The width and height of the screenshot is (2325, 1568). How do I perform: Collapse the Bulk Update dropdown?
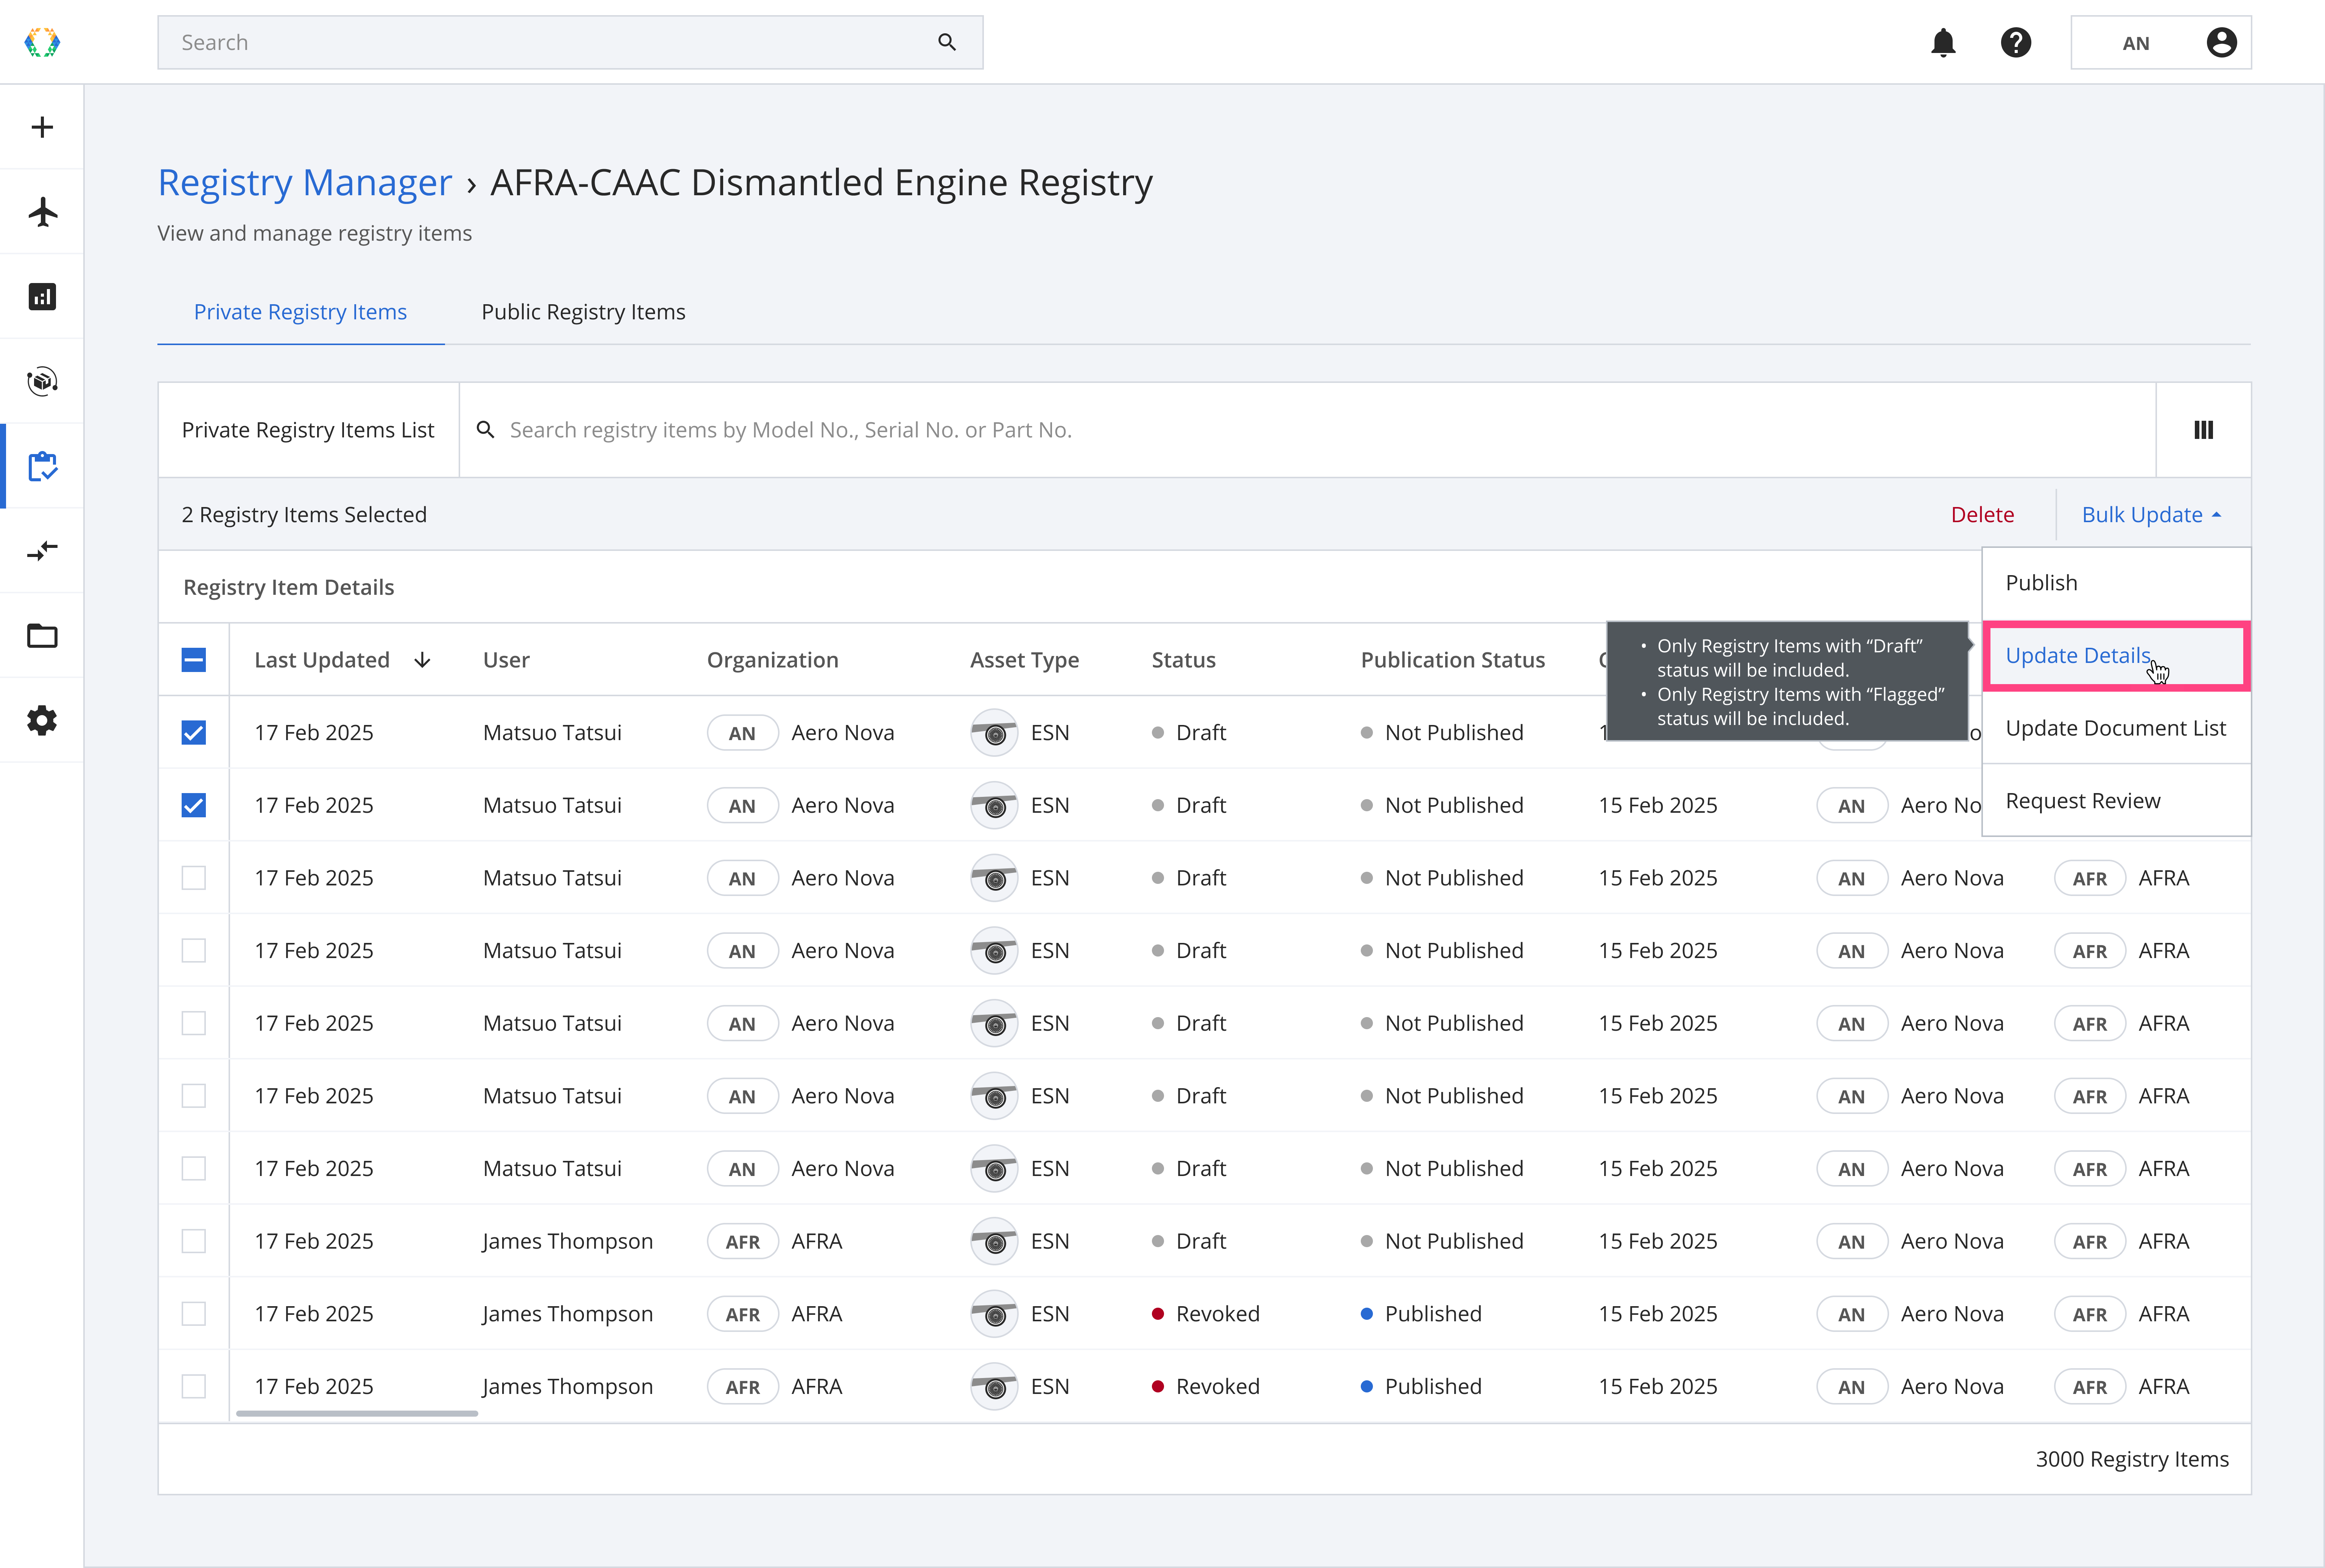[2151, 515]
